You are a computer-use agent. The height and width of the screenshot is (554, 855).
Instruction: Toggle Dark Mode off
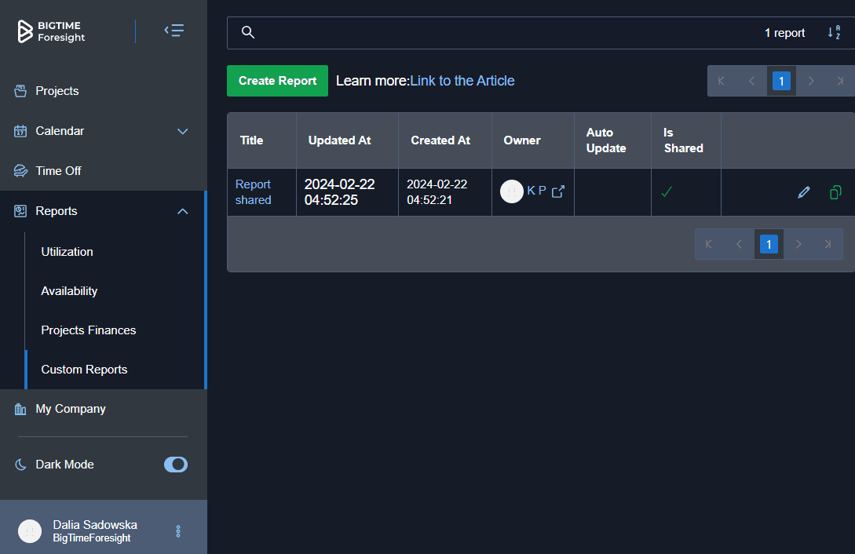175,464
